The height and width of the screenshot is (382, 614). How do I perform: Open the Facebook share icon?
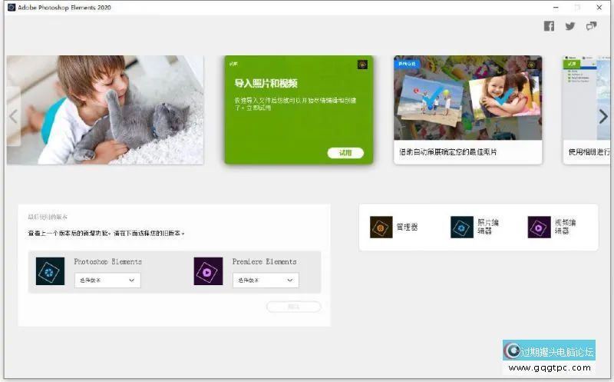click(549, 26)
